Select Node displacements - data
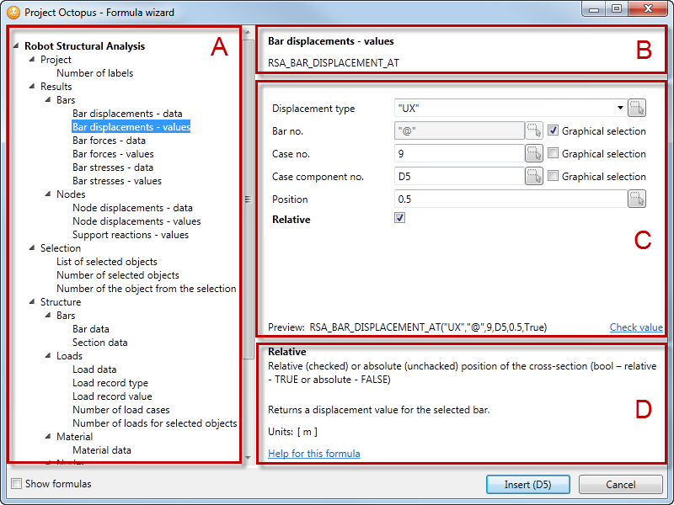Screen dimensions: 674x505 pyautogui.click(x=132, y=208)
